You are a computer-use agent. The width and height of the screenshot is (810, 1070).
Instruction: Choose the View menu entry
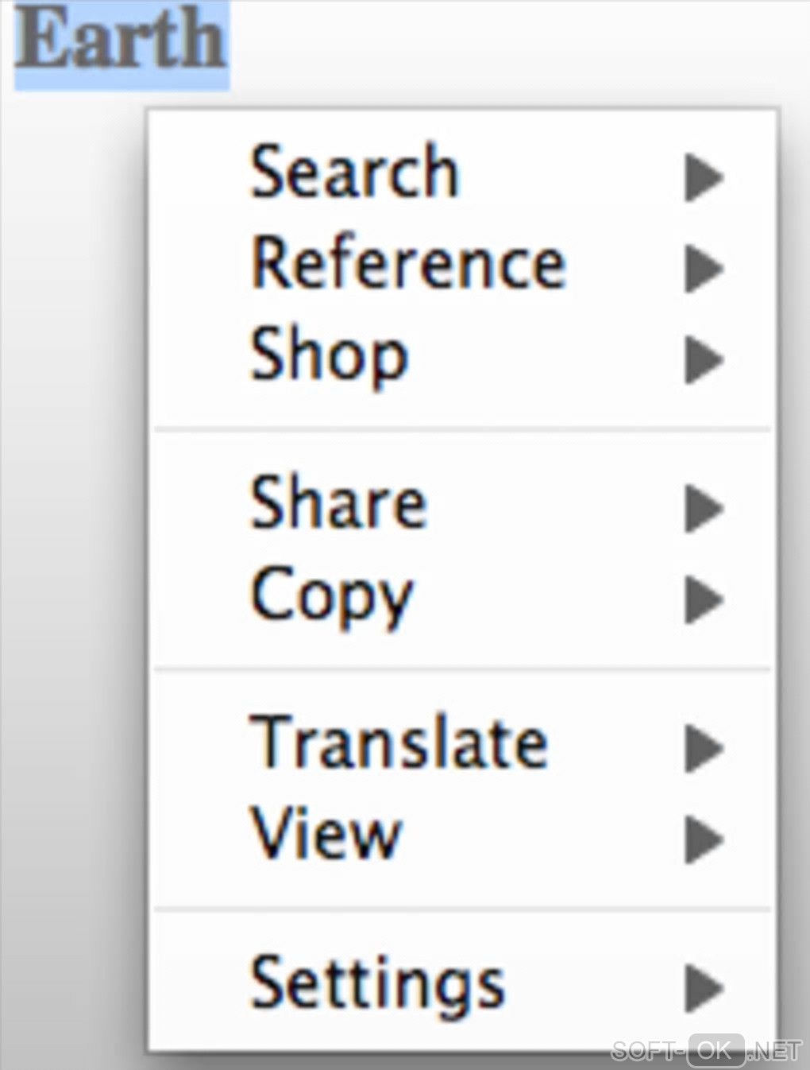[x=326, y=835]
